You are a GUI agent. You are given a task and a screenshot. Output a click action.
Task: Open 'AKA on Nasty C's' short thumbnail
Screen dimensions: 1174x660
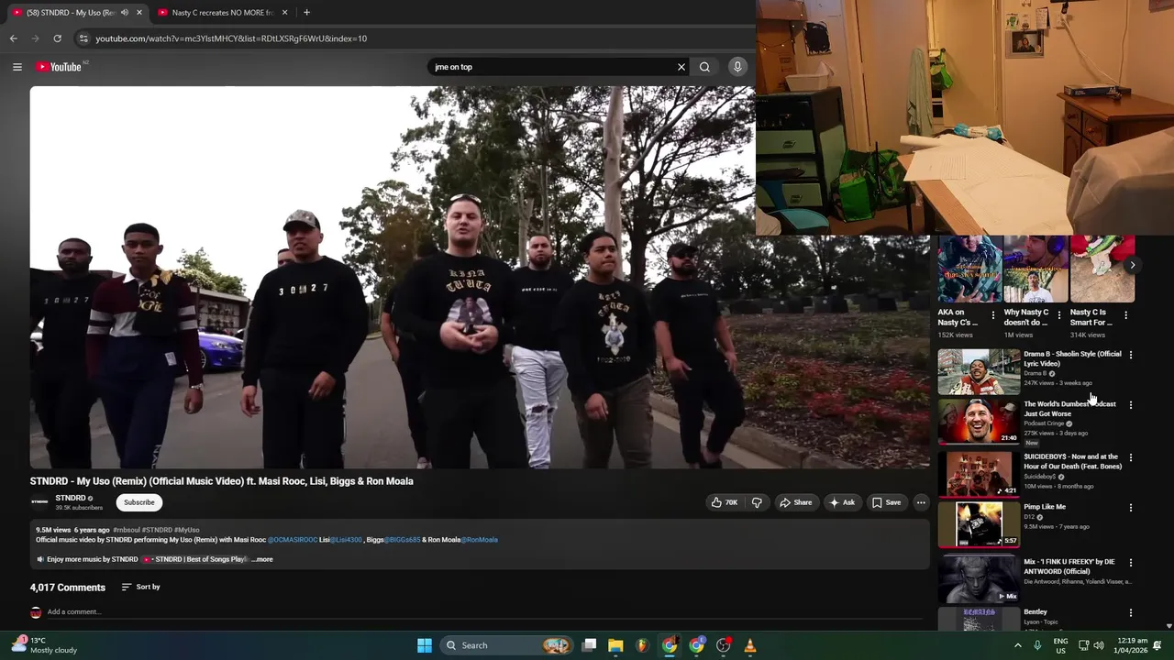pos(969,269)
